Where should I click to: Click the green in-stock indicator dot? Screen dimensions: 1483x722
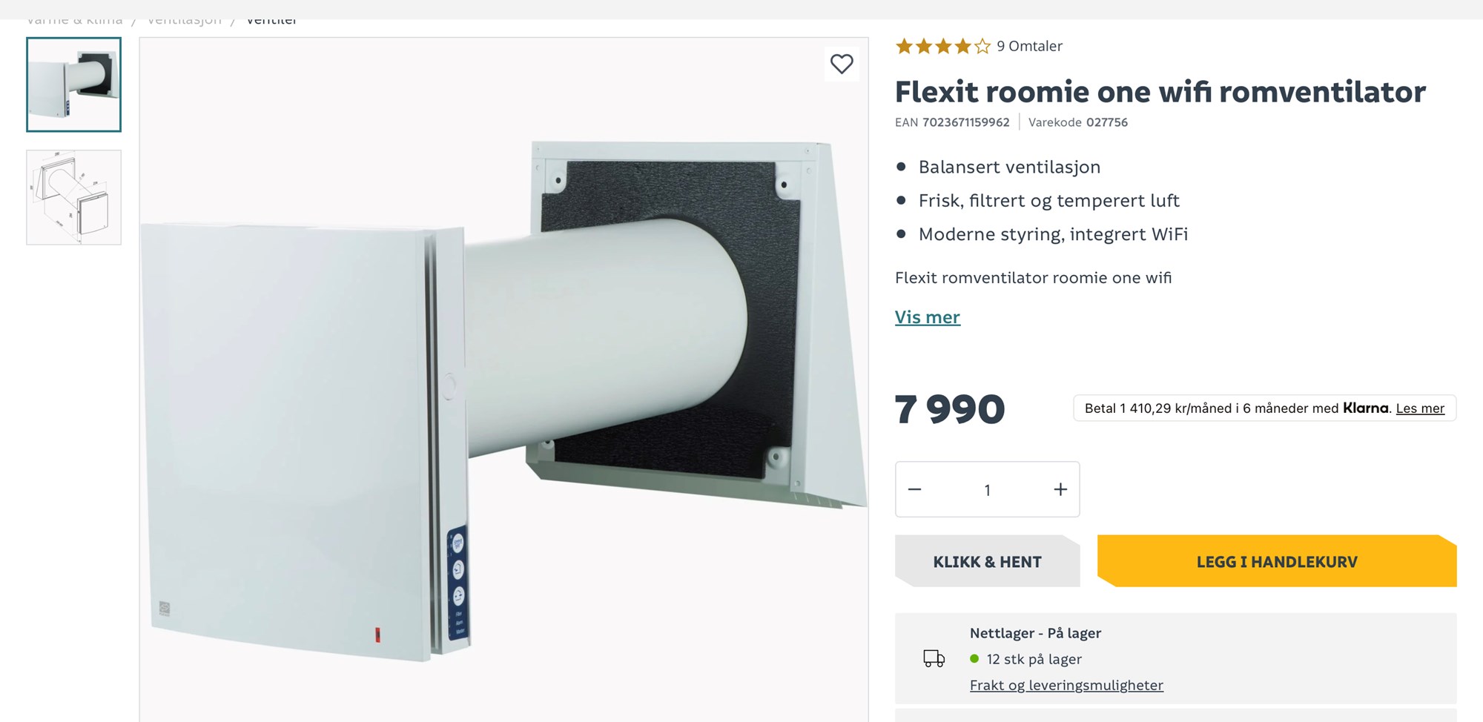pyautogui.click(x=974, y=659)
